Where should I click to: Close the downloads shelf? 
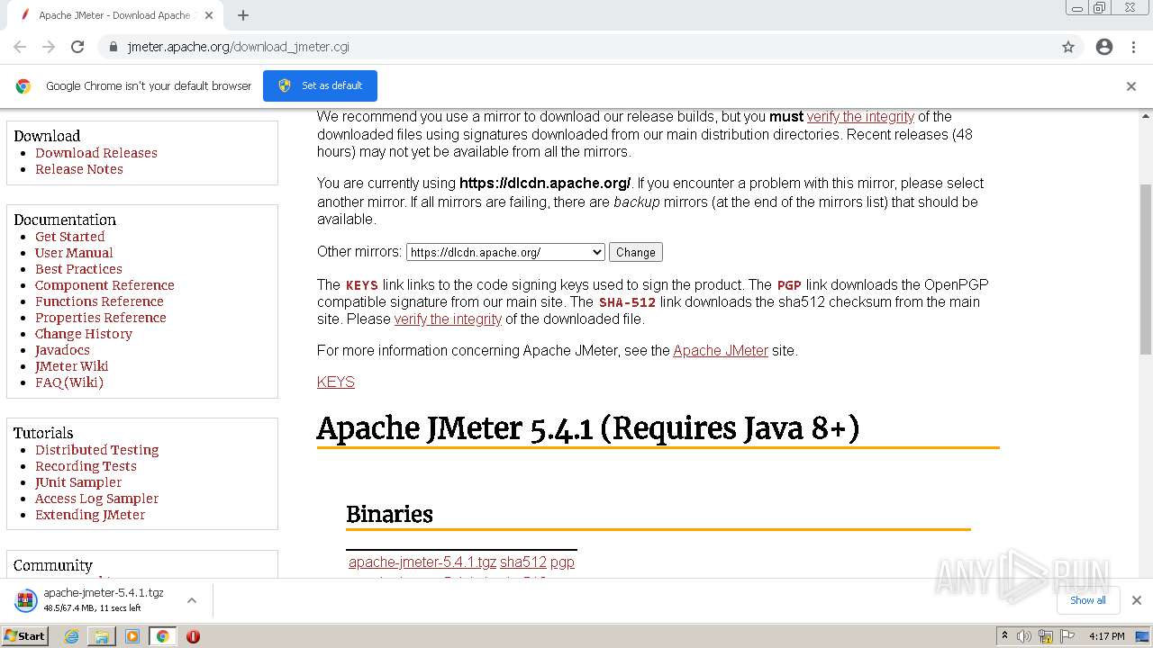pos(1137,600)
